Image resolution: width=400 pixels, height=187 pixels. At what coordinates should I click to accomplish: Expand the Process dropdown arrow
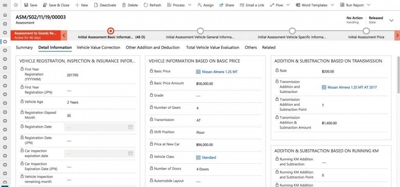click(x=189, y=5)
